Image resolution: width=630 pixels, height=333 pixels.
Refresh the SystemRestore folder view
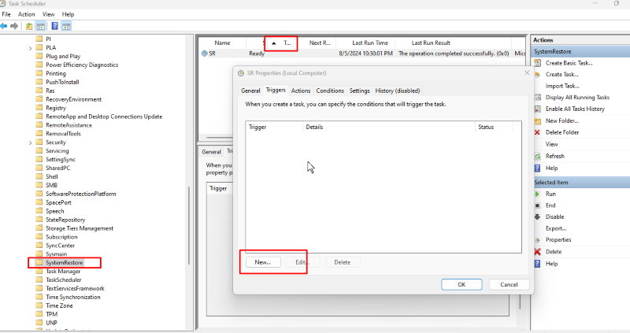pos(554,156)
